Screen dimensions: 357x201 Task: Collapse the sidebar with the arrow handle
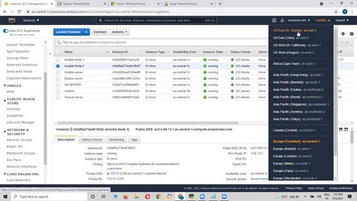tap(50, 54)
